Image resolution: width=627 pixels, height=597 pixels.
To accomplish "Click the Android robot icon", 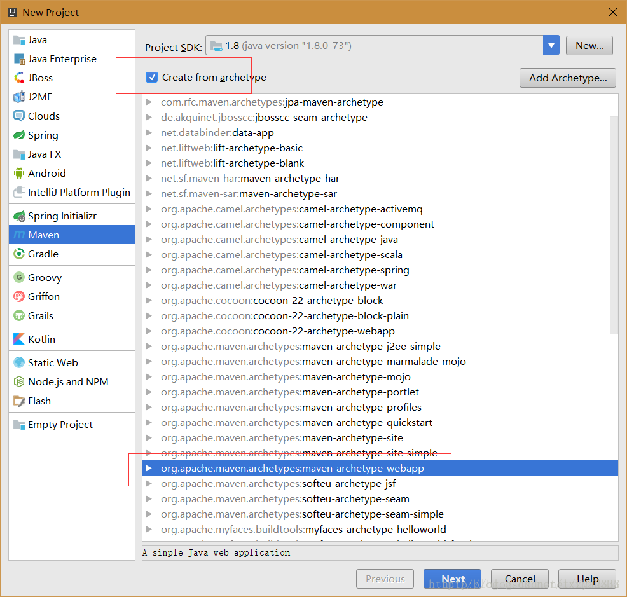I will (19, 173).
